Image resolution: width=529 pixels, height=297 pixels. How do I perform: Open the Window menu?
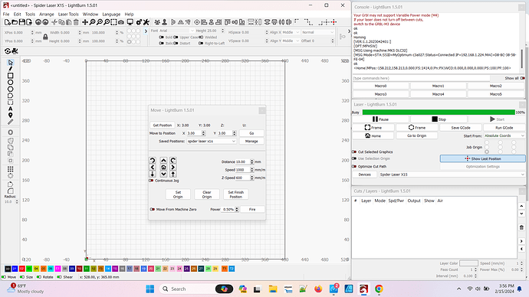coord(90,14)
